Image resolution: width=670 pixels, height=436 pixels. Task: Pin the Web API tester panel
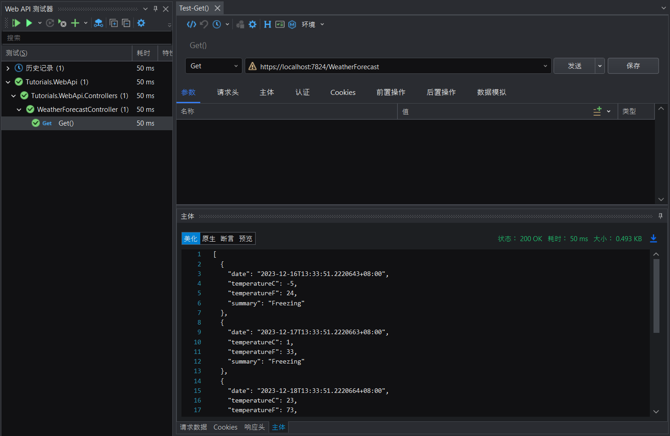[x=155, y=9]
